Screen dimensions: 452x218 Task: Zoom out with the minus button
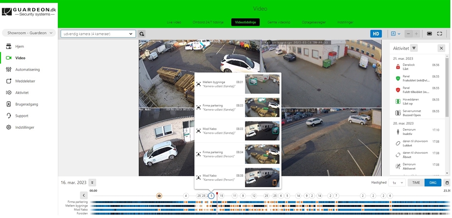408,34
